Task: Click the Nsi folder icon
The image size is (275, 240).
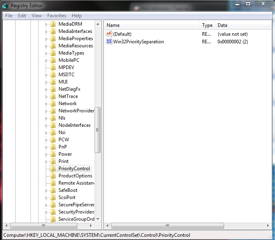Action: 53,132
